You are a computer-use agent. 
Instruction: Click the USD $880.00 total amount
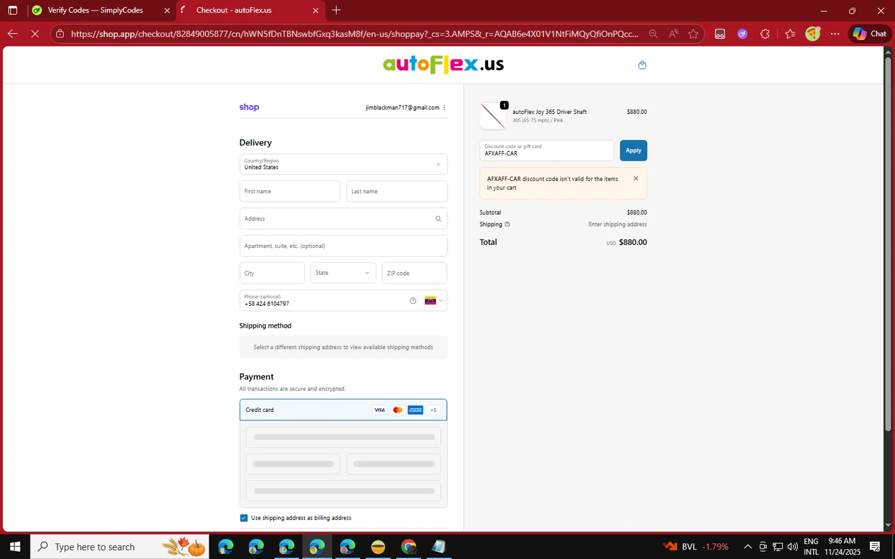point(626,243)
